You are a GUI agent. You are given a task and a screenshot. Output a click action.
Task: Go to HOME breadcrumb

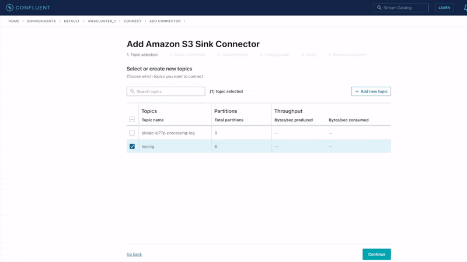coord(13,21)
